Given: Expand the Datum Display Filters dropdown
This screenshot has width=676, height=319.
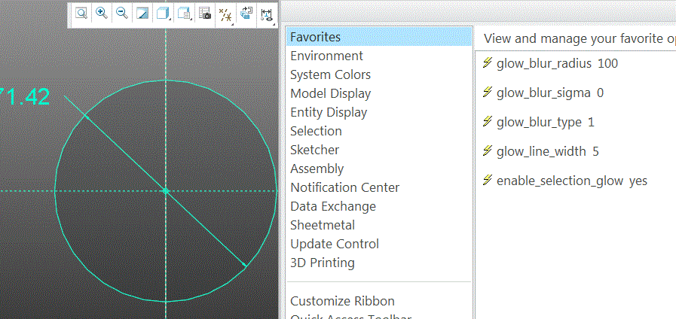Looking at the screenshot, I should click(225, 14).
